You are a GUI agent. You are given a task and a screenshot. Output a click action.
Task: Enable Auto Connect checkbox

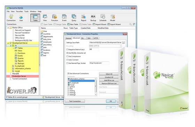coord(67,60)
